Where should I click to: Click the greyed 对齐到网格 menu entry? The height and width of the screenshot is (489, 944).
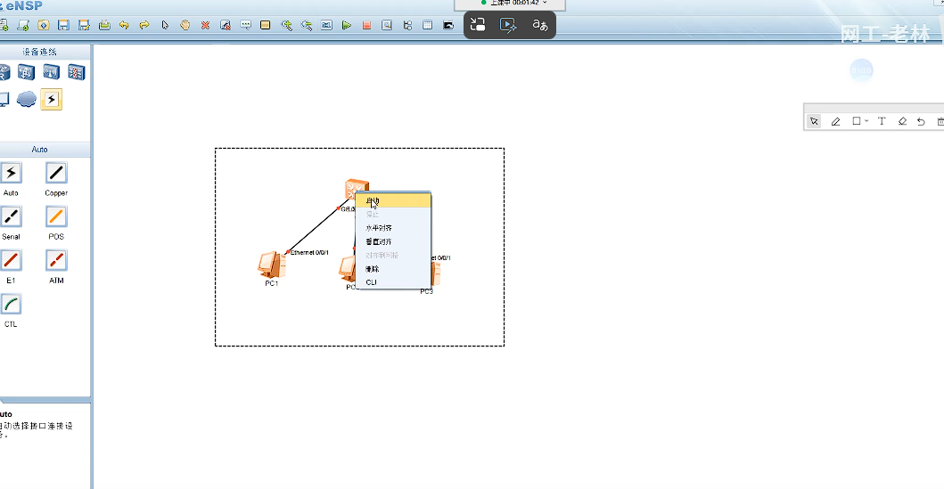click(393, 255)
